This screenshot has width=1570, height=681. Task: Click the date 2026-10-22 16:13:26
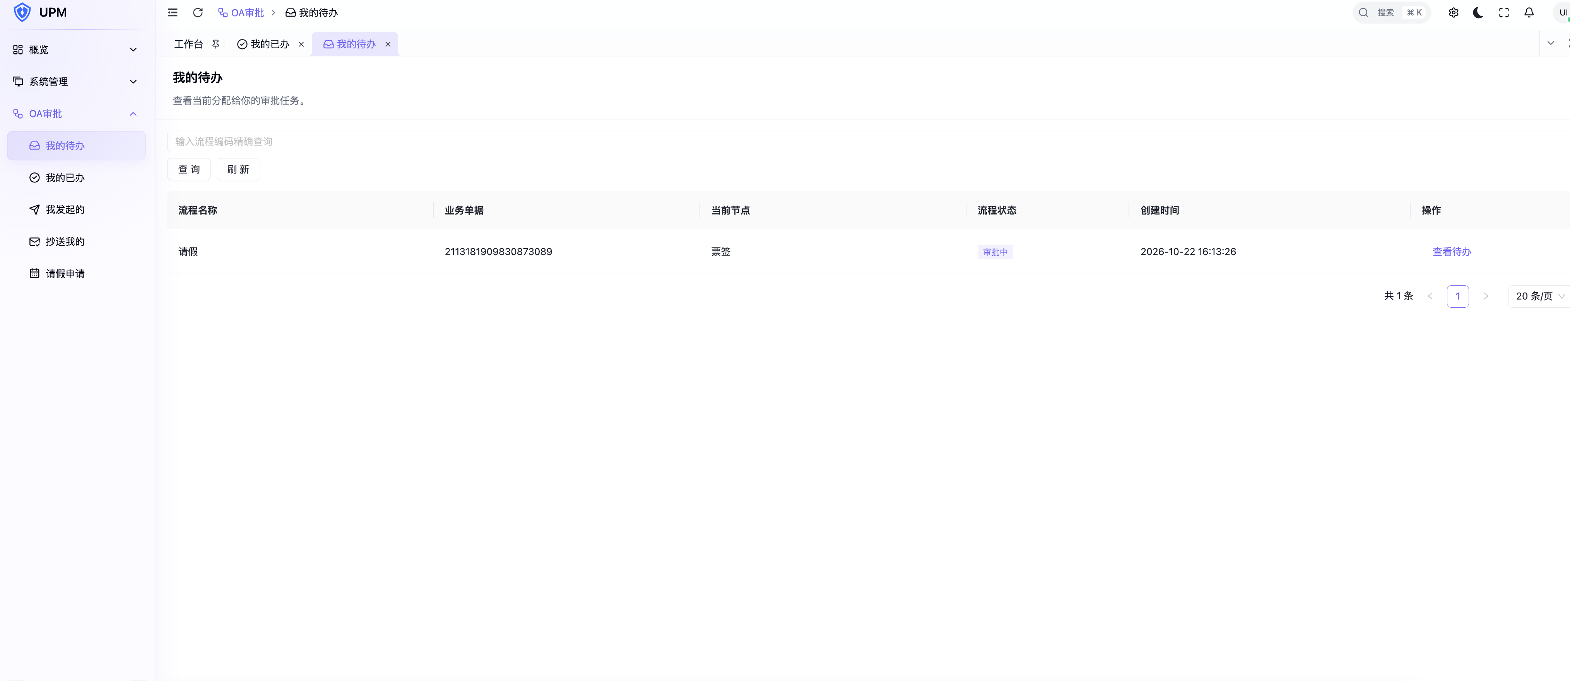pyautogui.click(x=1188, y=252)
